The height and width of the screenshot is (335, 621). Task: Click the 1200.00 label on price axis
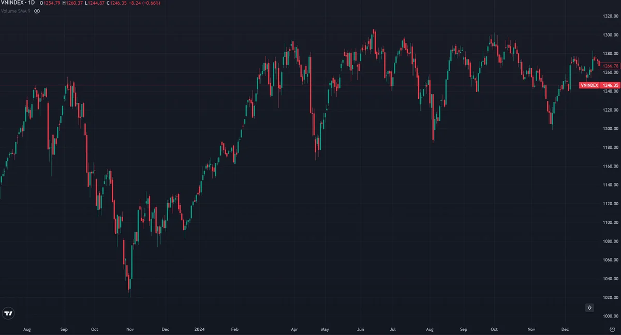tap(611, 129)
